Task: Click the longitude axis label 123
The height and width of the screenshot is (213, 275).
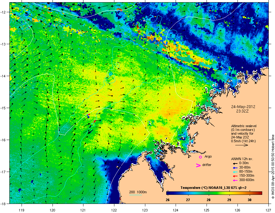Action: click(x=145, y=210)
